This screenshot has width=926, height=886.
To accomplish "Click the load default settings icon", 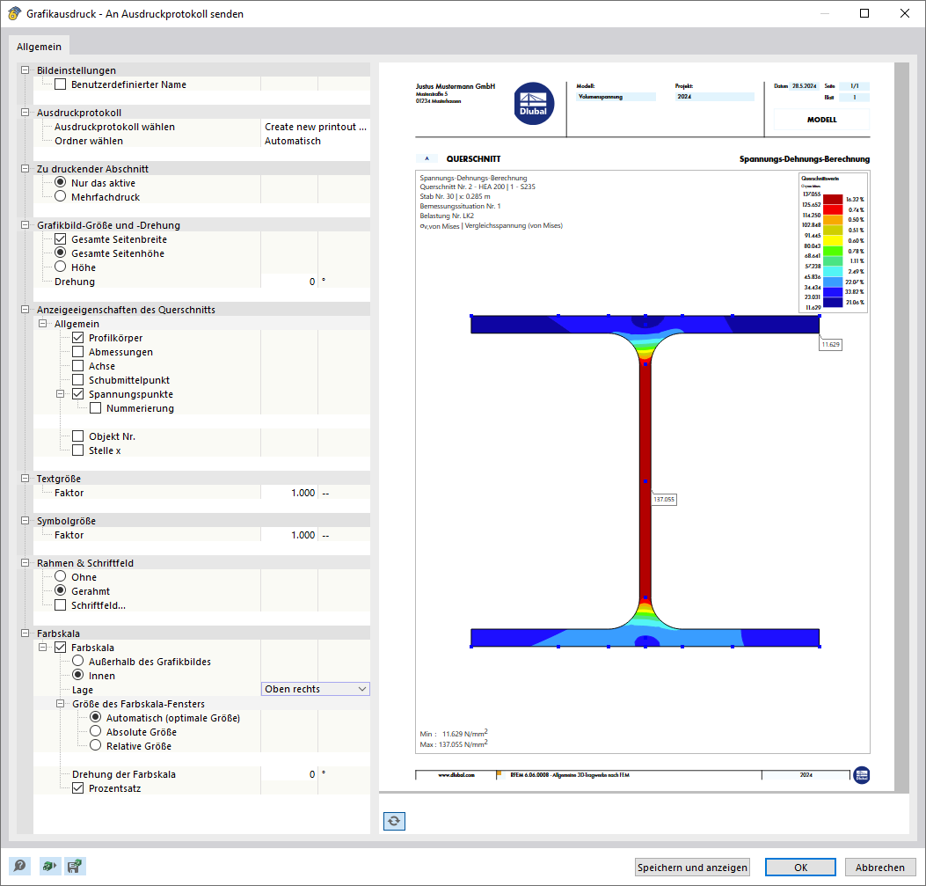I will (x=49, y=866).
